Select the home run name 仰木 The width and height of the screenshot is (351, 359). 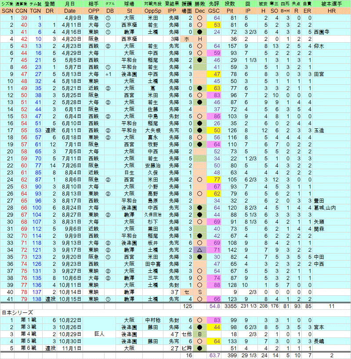(319, 46)
